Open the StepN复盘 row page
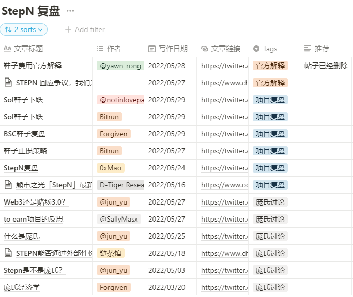The width and height of the screenshot is (353, 297). (21, 168)
